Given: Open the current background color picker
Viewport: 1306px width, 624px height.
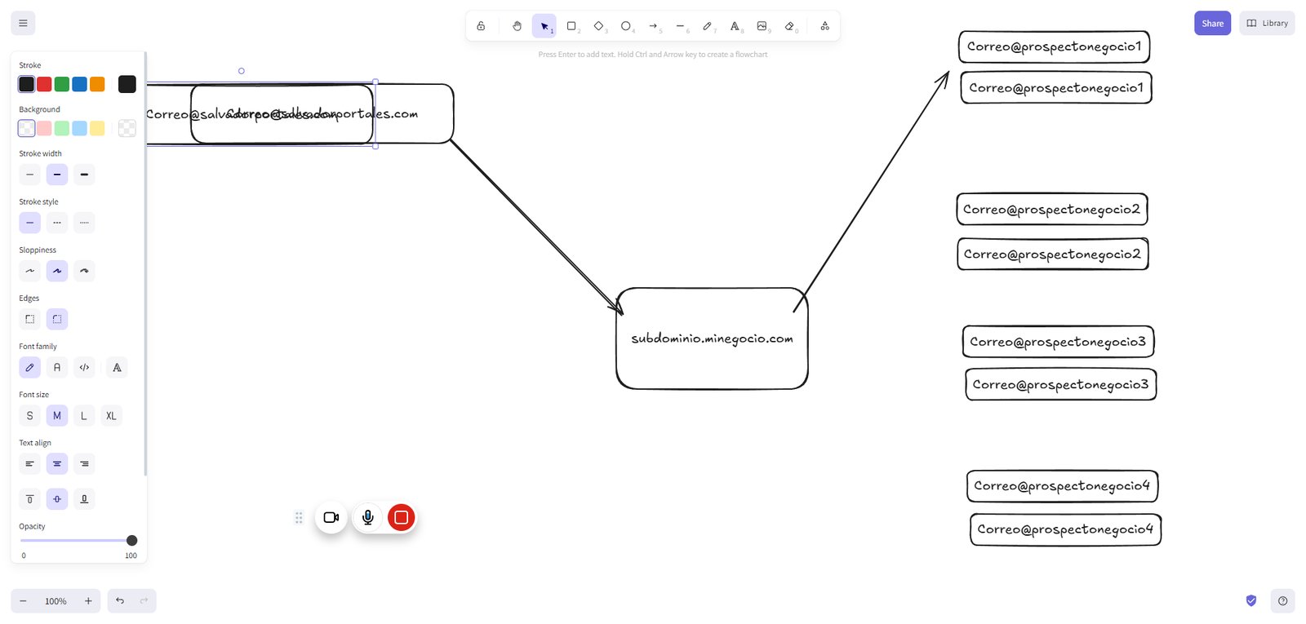Looking at the screenshot, I should (x=127, y=128).
